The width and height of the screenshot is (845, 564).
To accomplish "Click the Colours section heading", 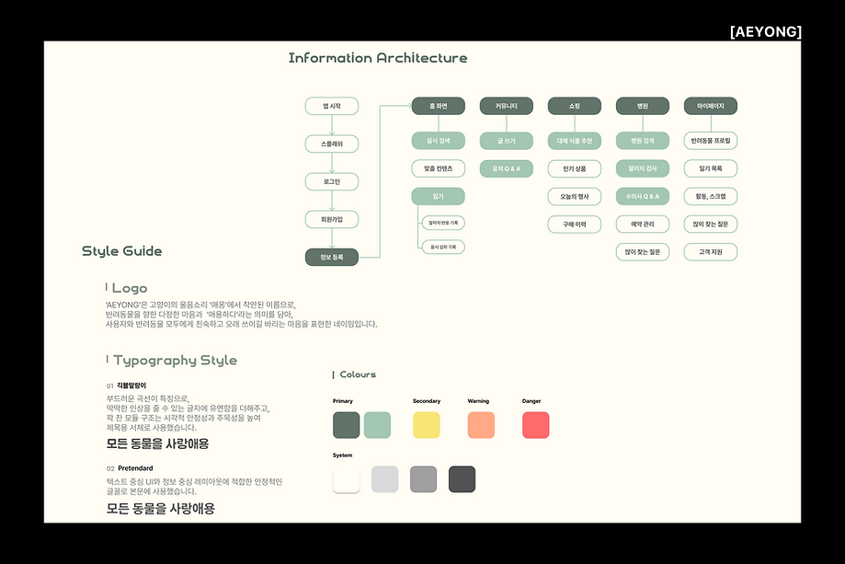I will (x=358, y=374).
